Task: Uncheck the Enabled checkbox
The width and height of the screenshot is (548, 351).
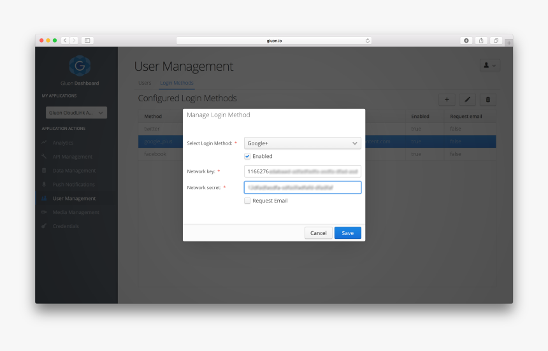Action: [247, 156]
